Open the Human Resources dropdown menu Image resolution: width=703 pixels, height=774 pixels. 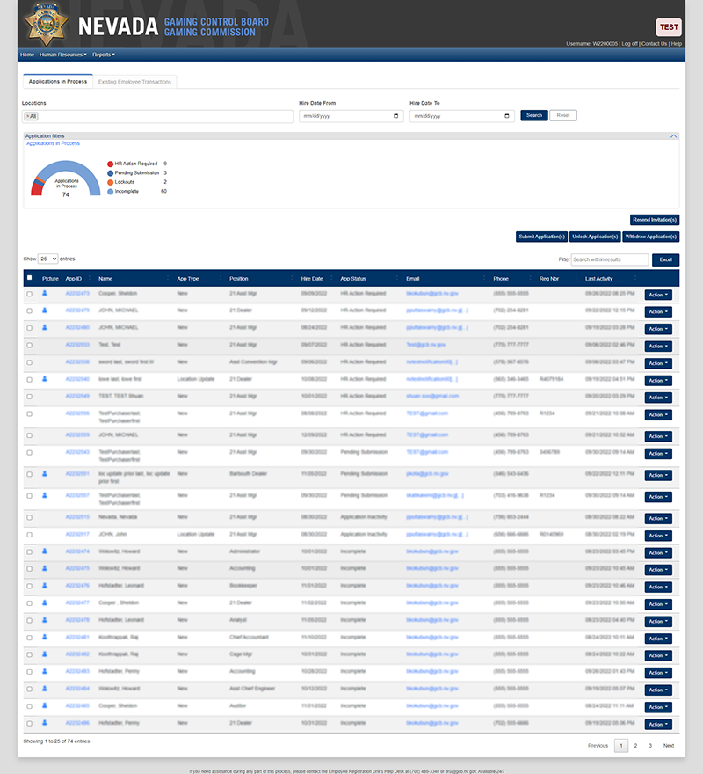pos(63,55)
